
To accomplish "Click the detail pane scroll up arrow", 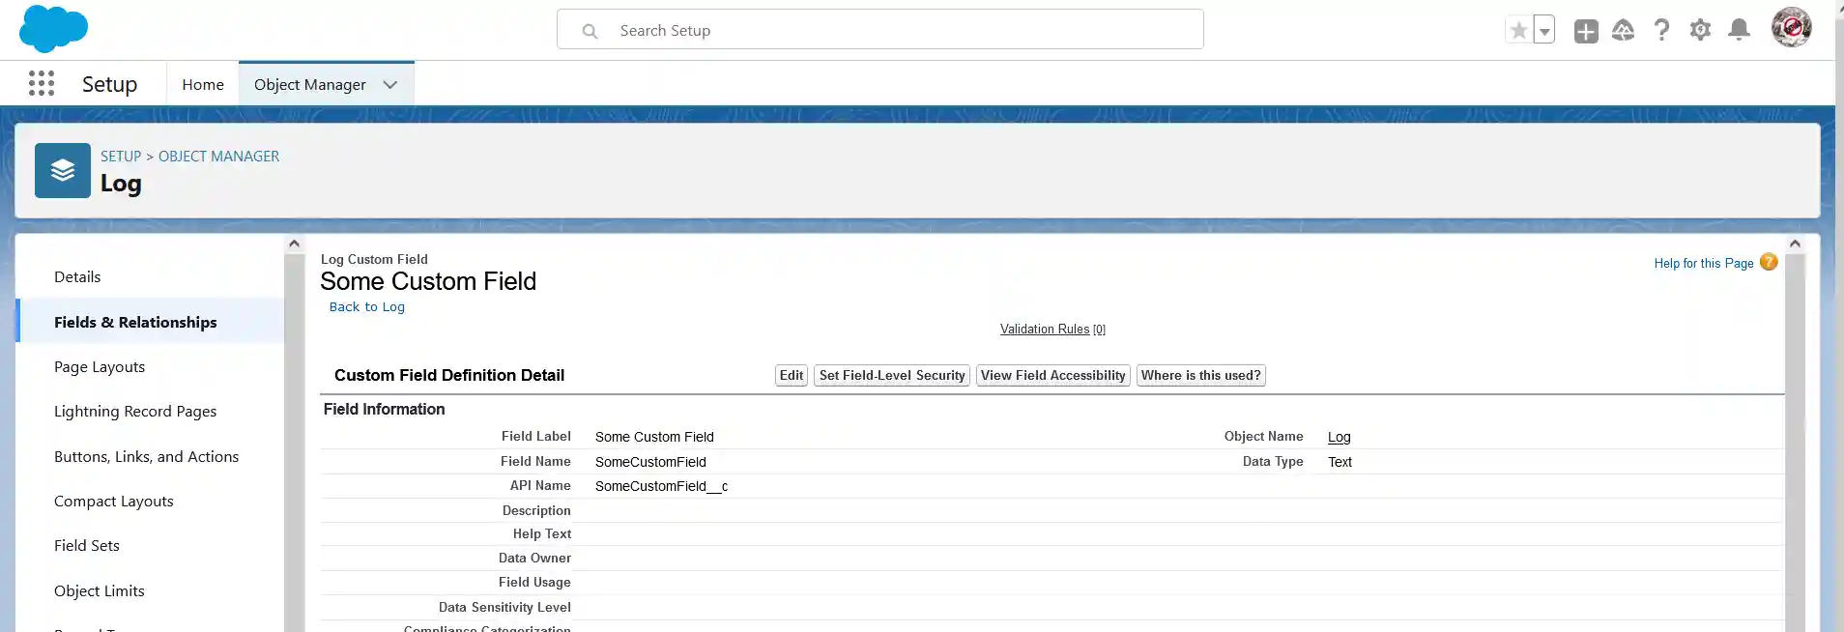I will pyautogui.click(x=1795, y=244).
